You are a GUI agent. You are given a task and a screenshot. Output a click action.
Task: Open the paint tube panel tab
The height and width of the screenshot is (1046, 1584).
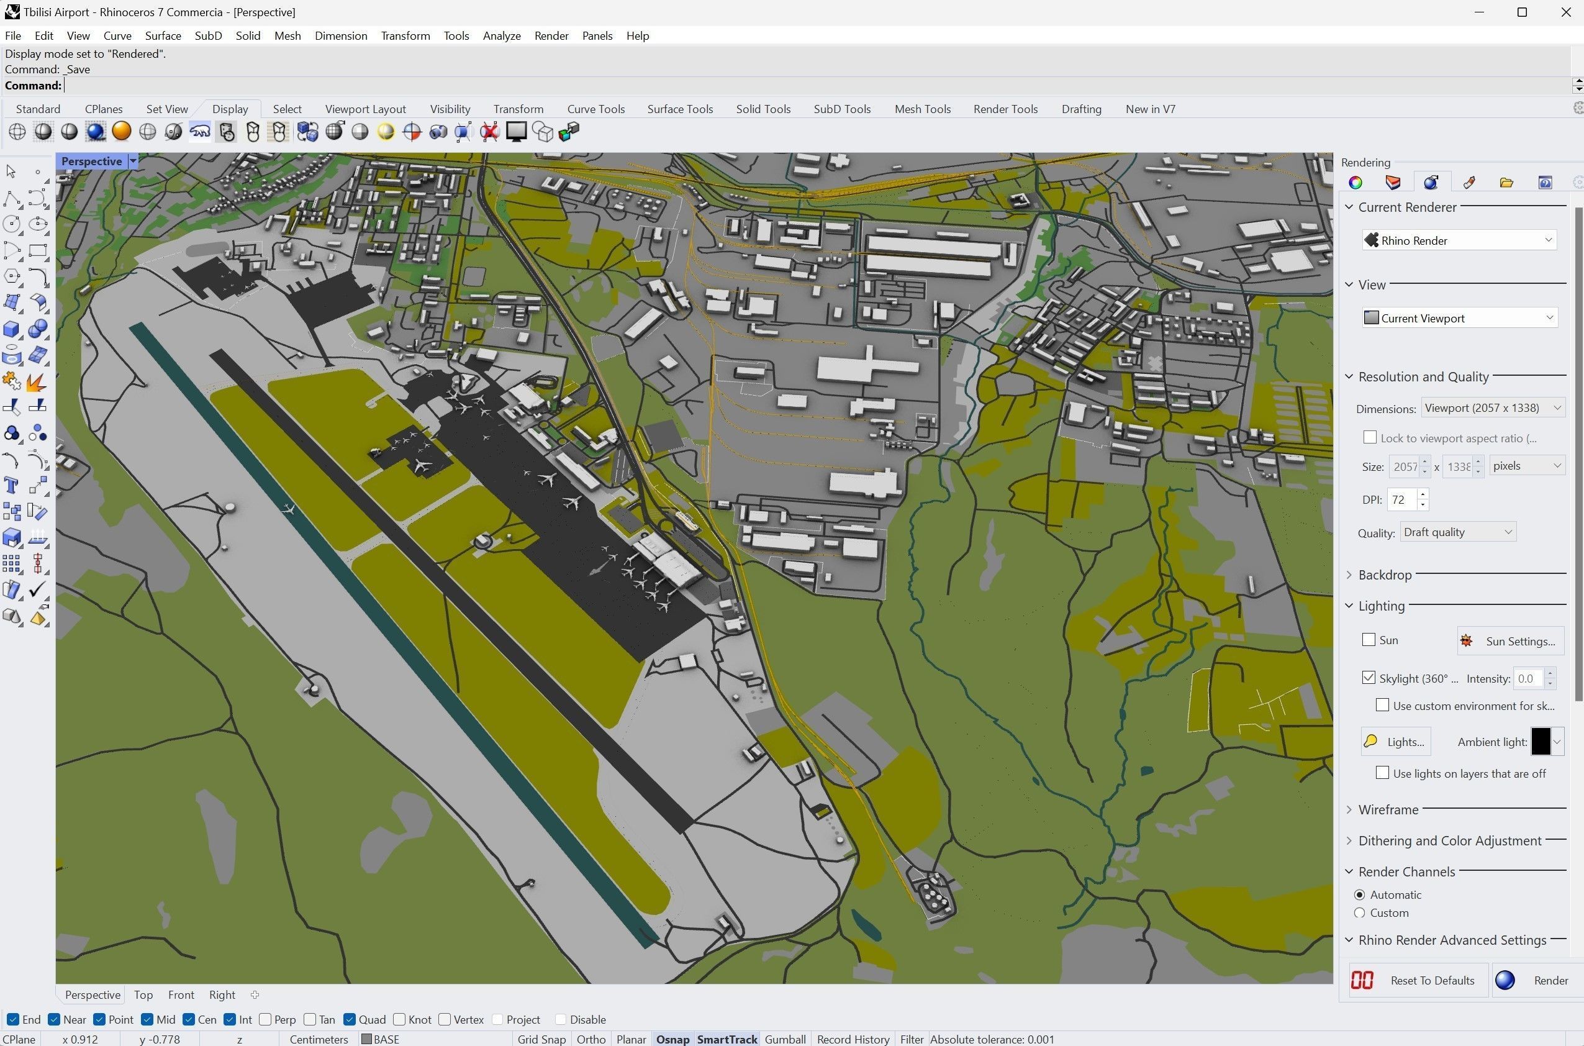coord(1469,182)
